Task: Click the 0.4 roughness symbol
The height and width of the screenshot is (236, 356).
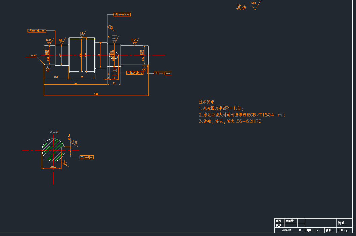Action: click(115, 40)
